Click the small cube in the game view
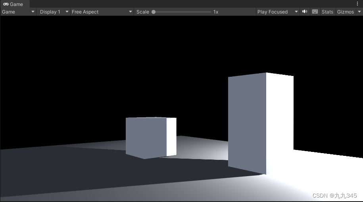363x202 pixels. pos(151,138)
